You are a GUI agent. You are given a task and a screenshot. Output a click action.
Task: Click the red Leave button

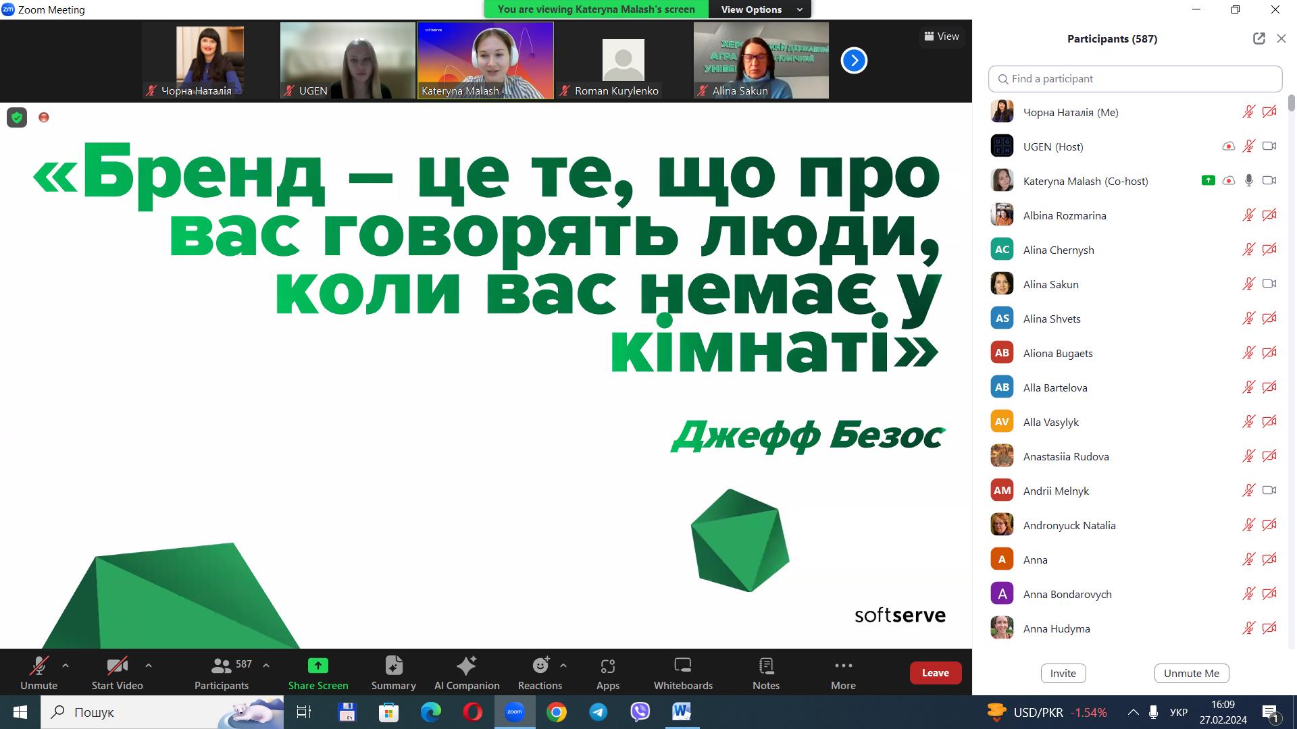tap(935, 673)
